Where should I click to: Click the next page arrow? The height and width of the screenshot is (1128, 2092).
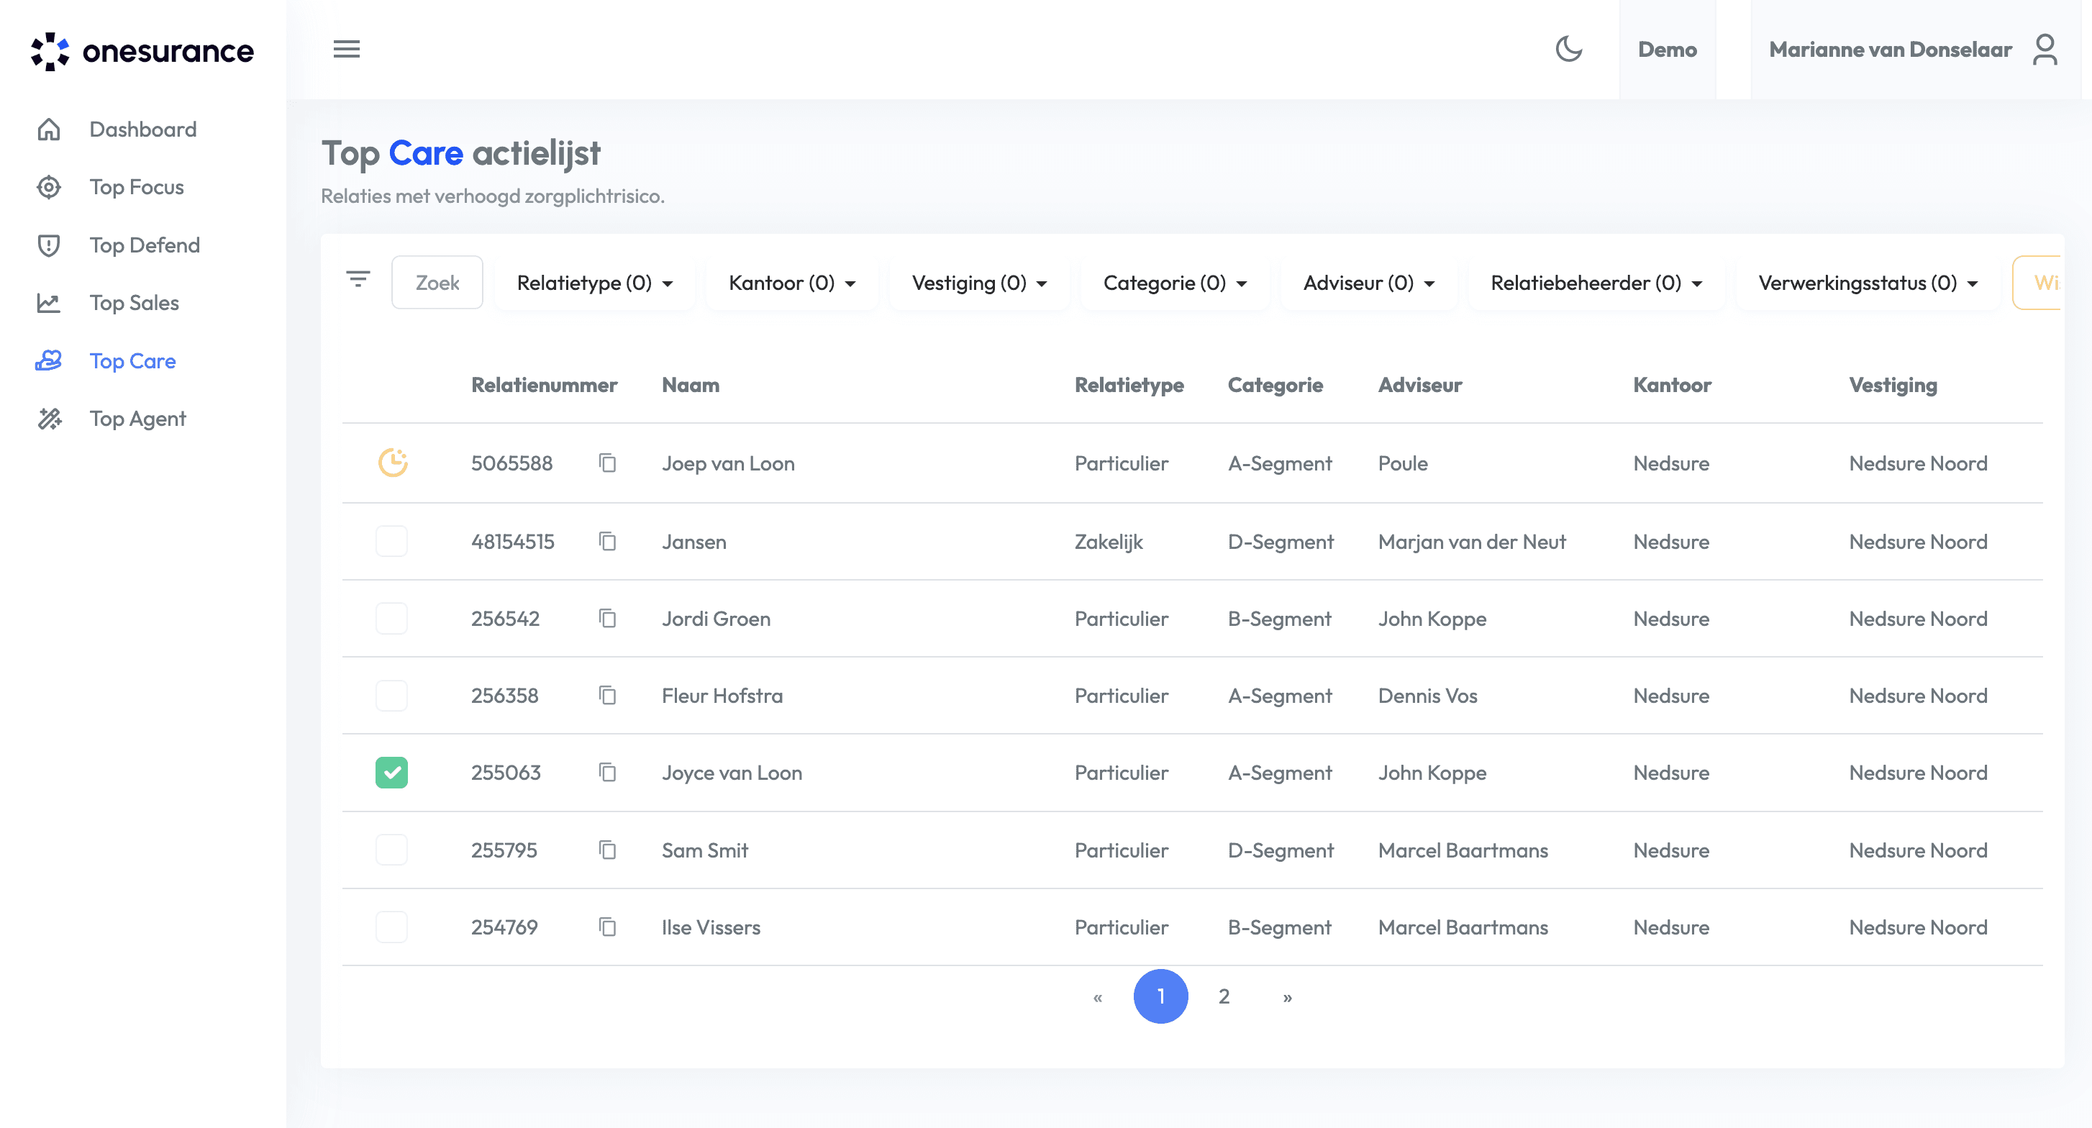[1287, 997]
